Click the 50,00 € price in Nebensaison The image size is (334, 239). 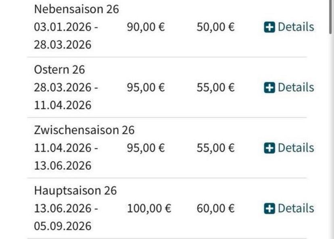[x=215, y=27]
